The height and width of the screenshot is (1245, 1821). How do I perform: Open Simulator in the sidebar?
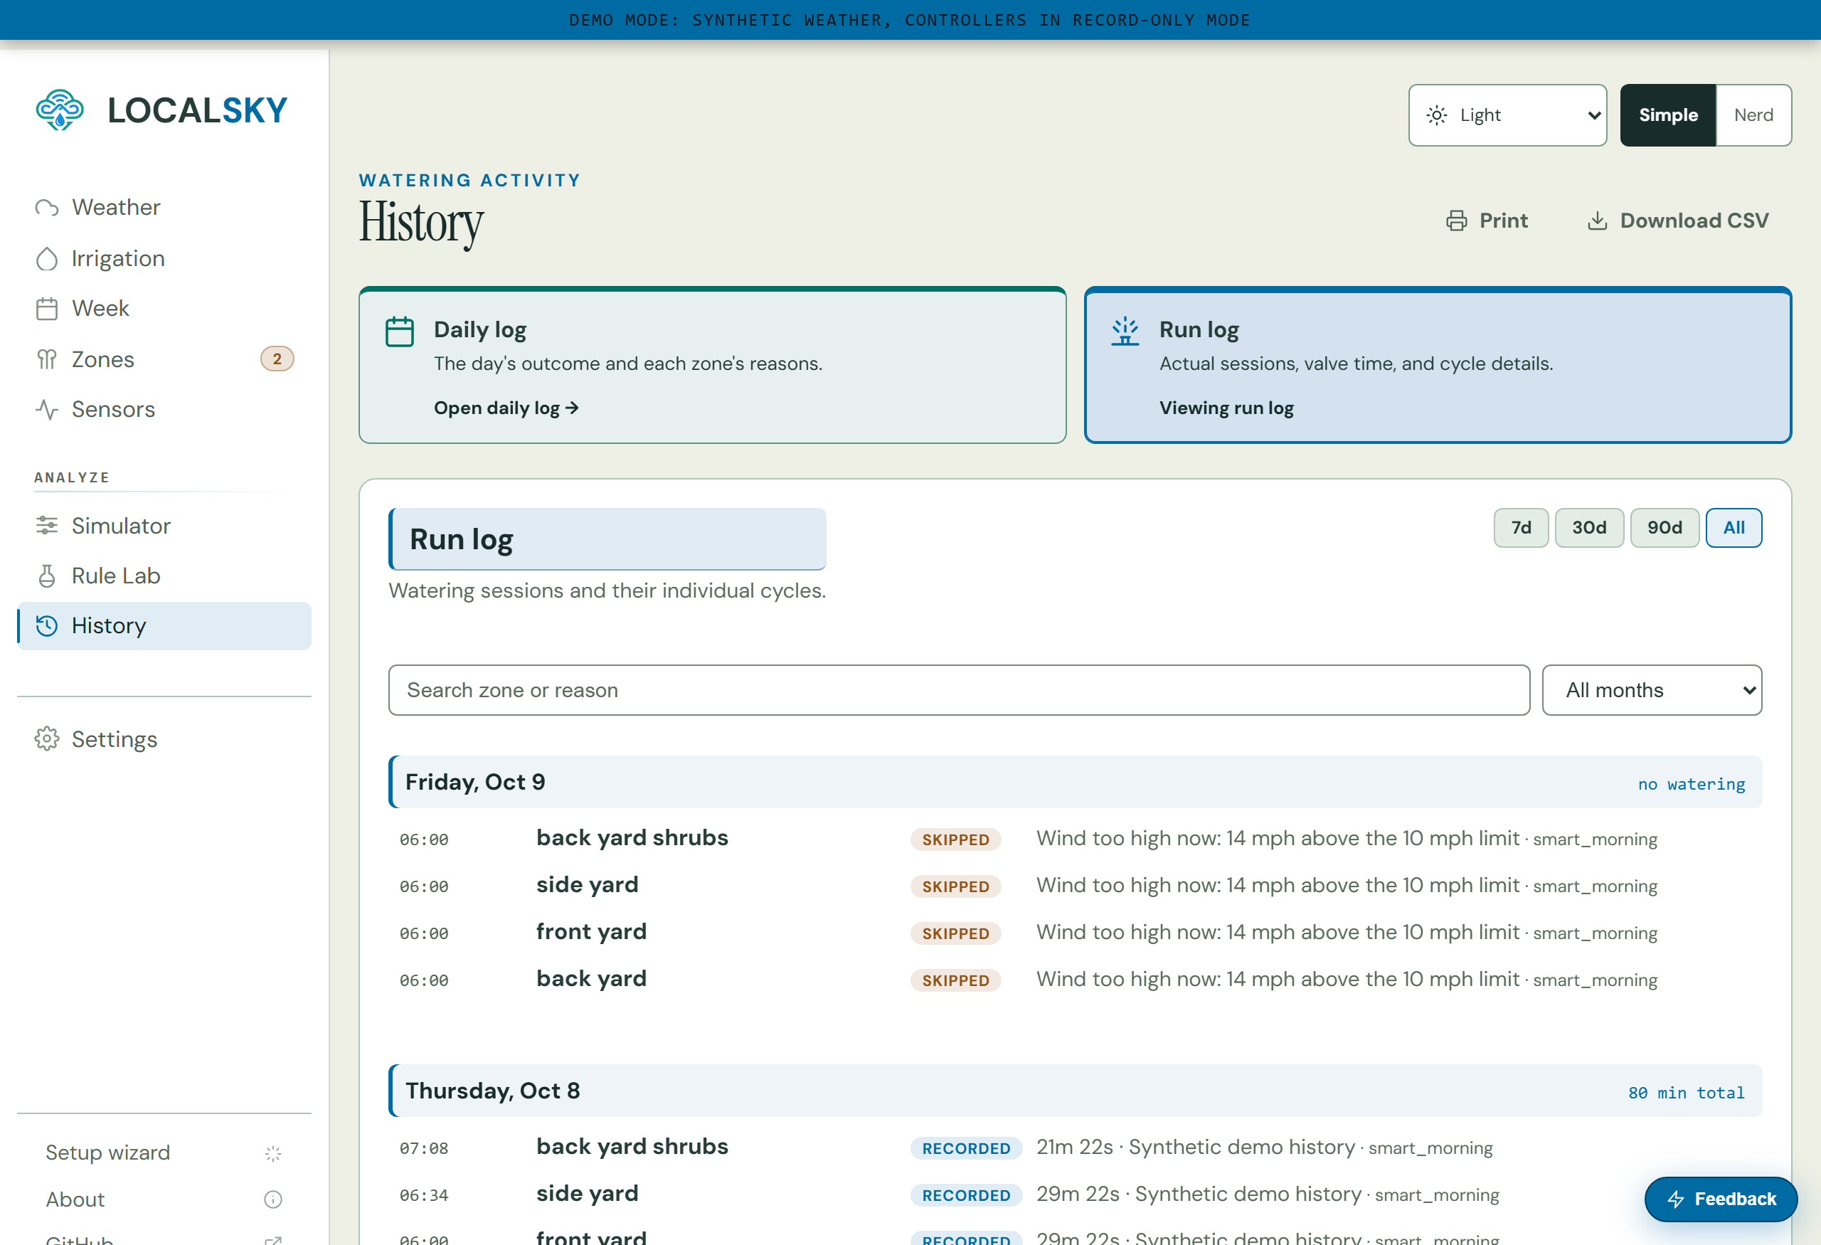pyautogui.click(x=164, y=526)
